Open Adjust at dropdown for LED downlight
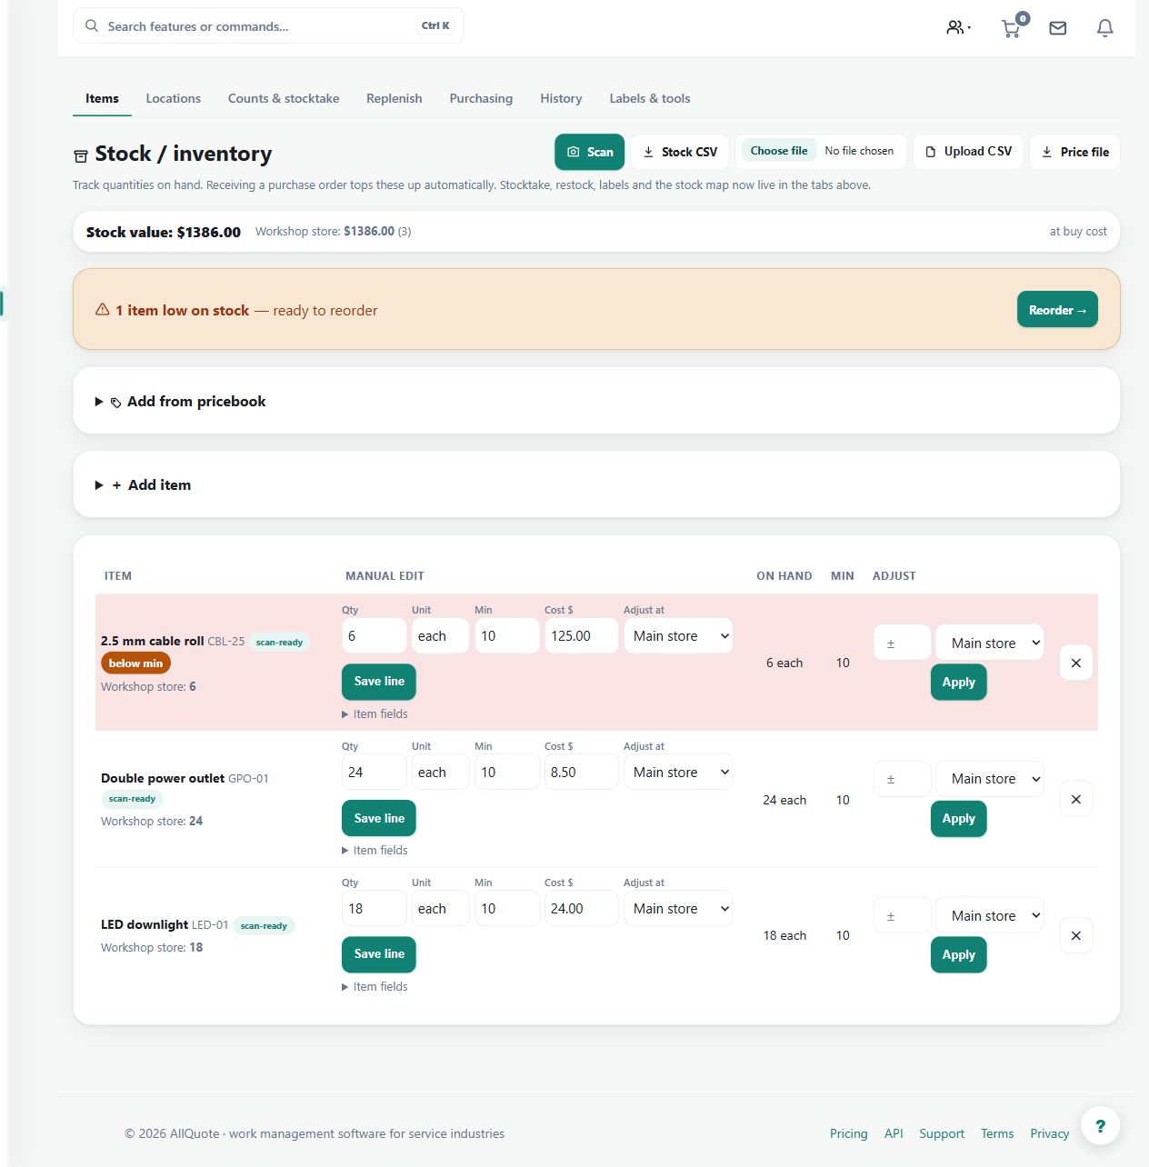This screenshot has width=1149, height=1167. [x=678, y=909]
